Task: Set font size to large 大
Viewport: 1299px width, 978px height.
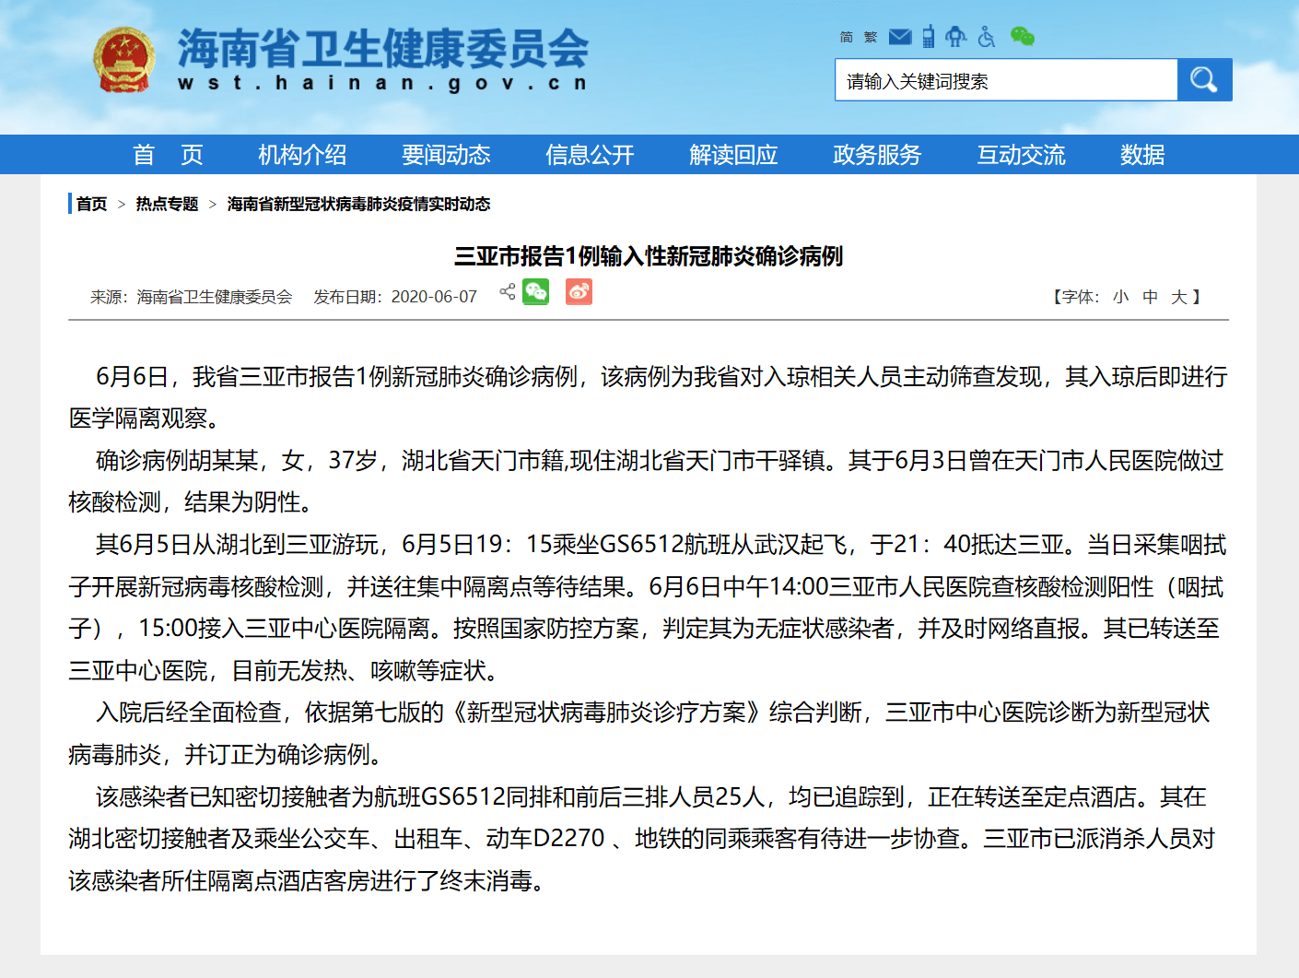Action: (1178, 297)
